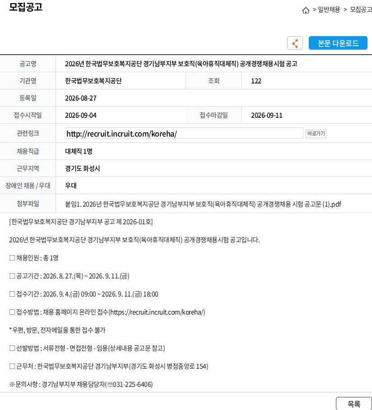Open 모집공고 breadcrumb link
The image size is (372, 410).
pyautogui.click(x=361, y=9)
